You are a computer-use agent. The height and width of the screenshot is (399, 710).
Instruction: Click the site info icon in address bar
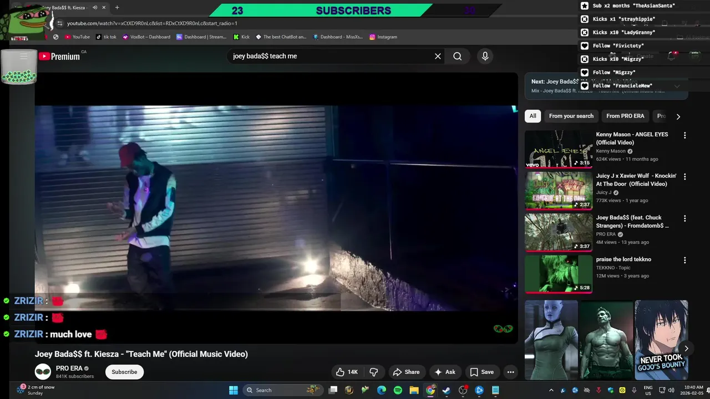pyautogui.click(x=60, y=23)
